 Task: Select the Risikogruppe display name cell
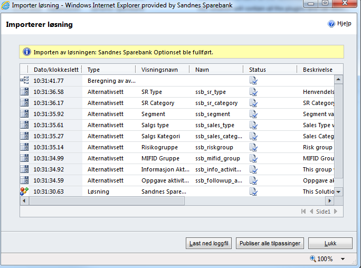[x=159, y=147]
